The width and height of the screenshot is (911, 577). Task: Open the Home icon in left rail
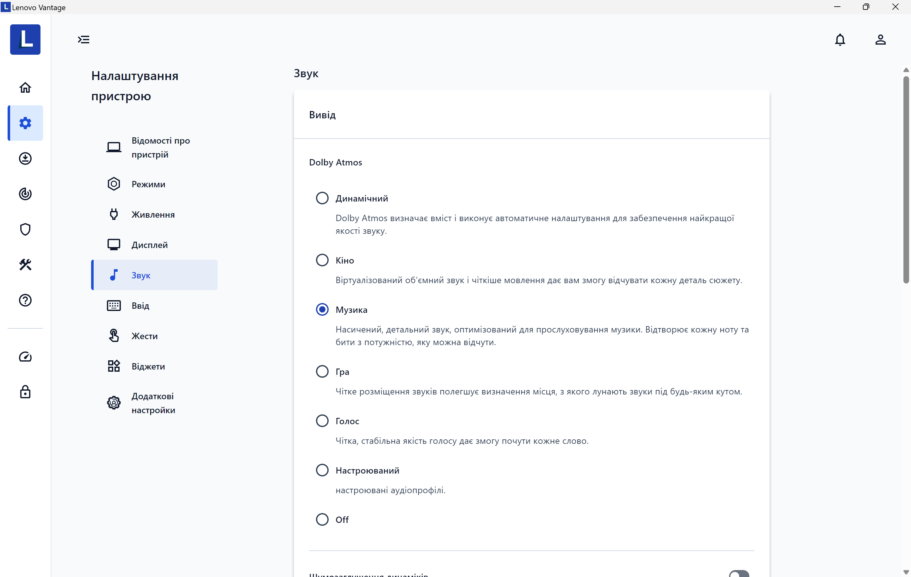point(25,87)
